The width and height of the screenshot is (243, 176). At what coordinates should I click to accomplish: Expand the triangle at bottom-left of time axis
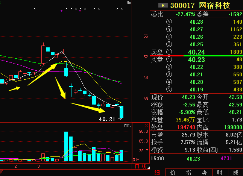tap(2, 172)
